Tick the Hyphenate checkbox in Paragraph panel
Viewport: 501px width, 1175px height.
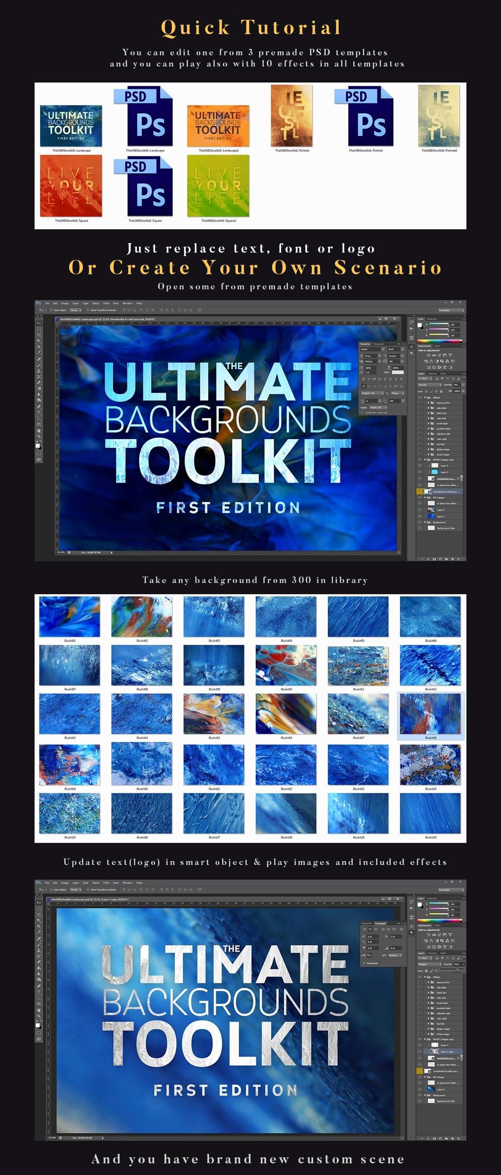(363, 963)
